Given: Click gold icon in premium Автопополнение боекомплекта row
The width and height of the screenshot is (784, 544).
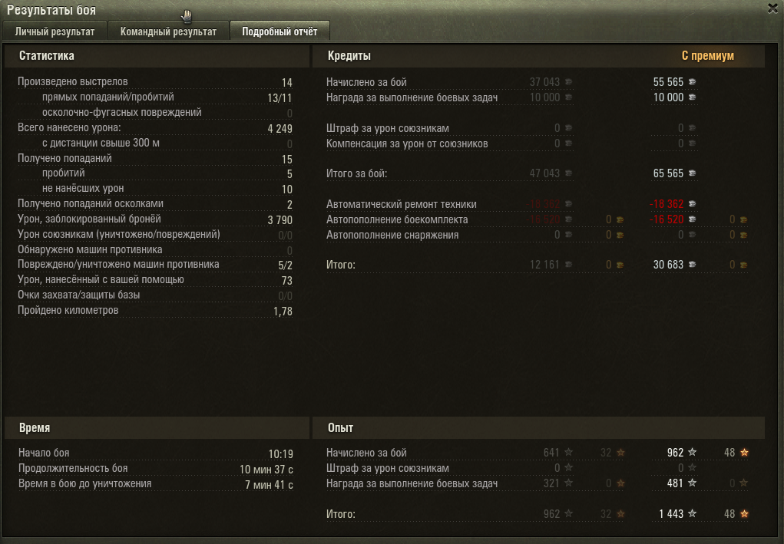Looking at the screenshot, I should pyautogui.click(x=743, y=219).
